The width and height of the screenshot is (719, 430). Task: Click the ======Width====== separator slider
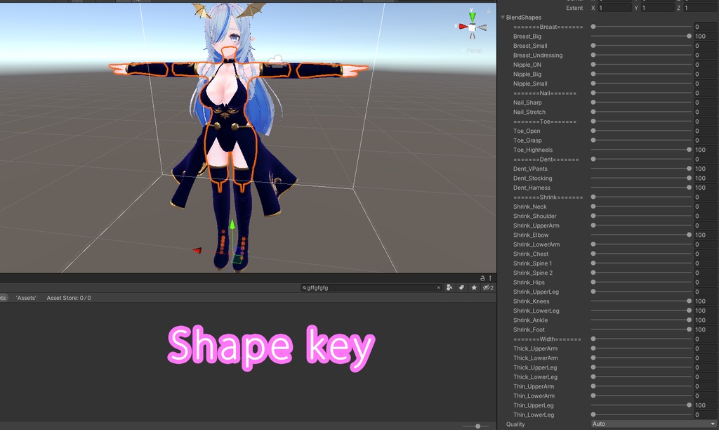[x=642, y=339]
